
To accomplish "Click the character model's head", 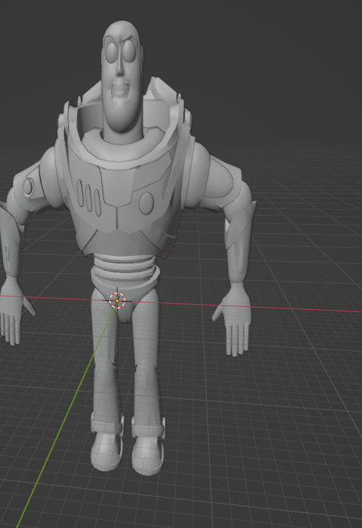I will pyautogui.click(x=122, y=75).
